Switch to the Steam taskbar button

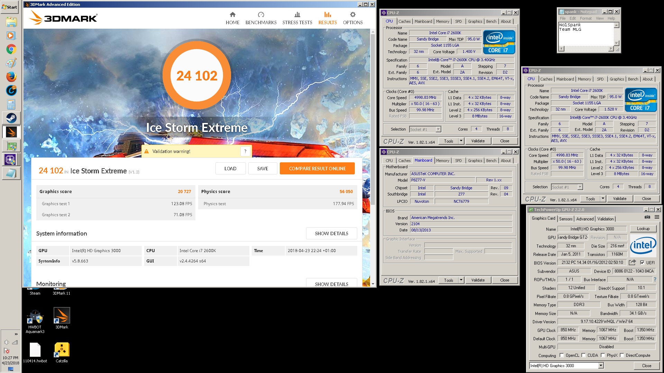[11, 118]
